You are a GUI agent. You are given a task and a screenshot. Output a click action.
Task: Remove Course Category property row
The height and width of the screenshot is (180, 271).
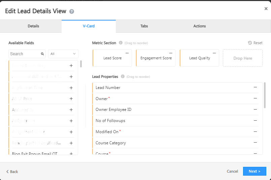click(x=256, y=143)
